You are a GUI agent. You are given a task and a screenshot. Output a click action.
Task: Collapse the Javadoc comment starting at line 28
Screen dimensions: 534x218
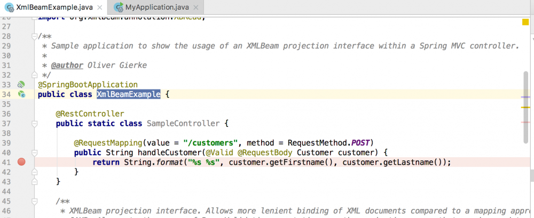(35, 37)
